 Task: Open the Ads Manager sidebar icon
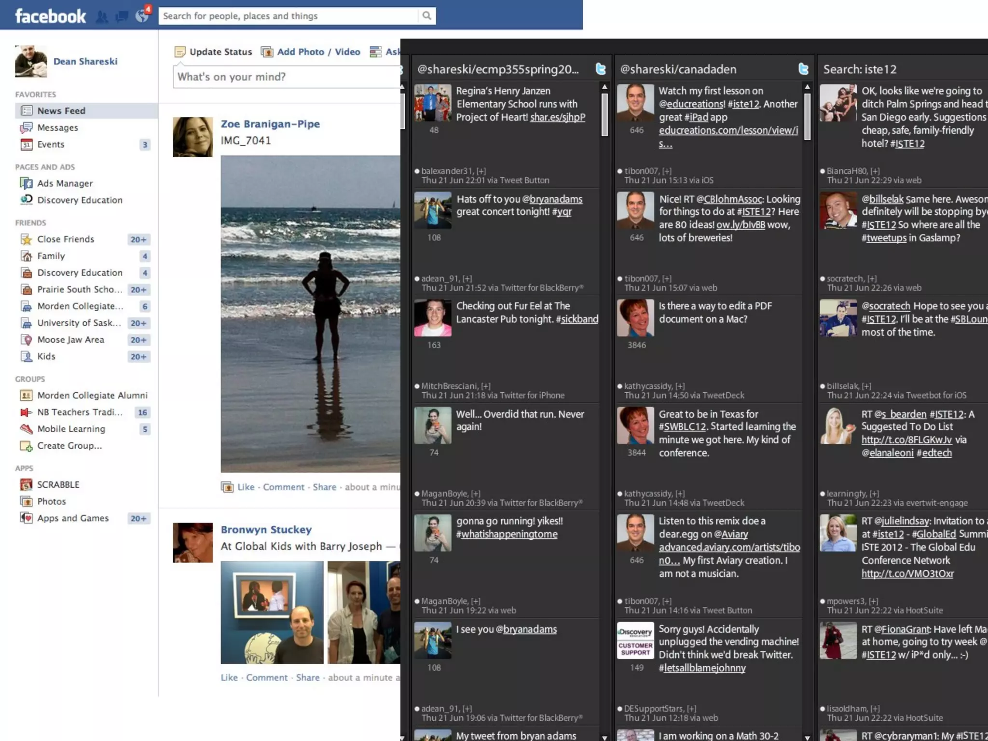pyautogui.click(x=26, y=183)
